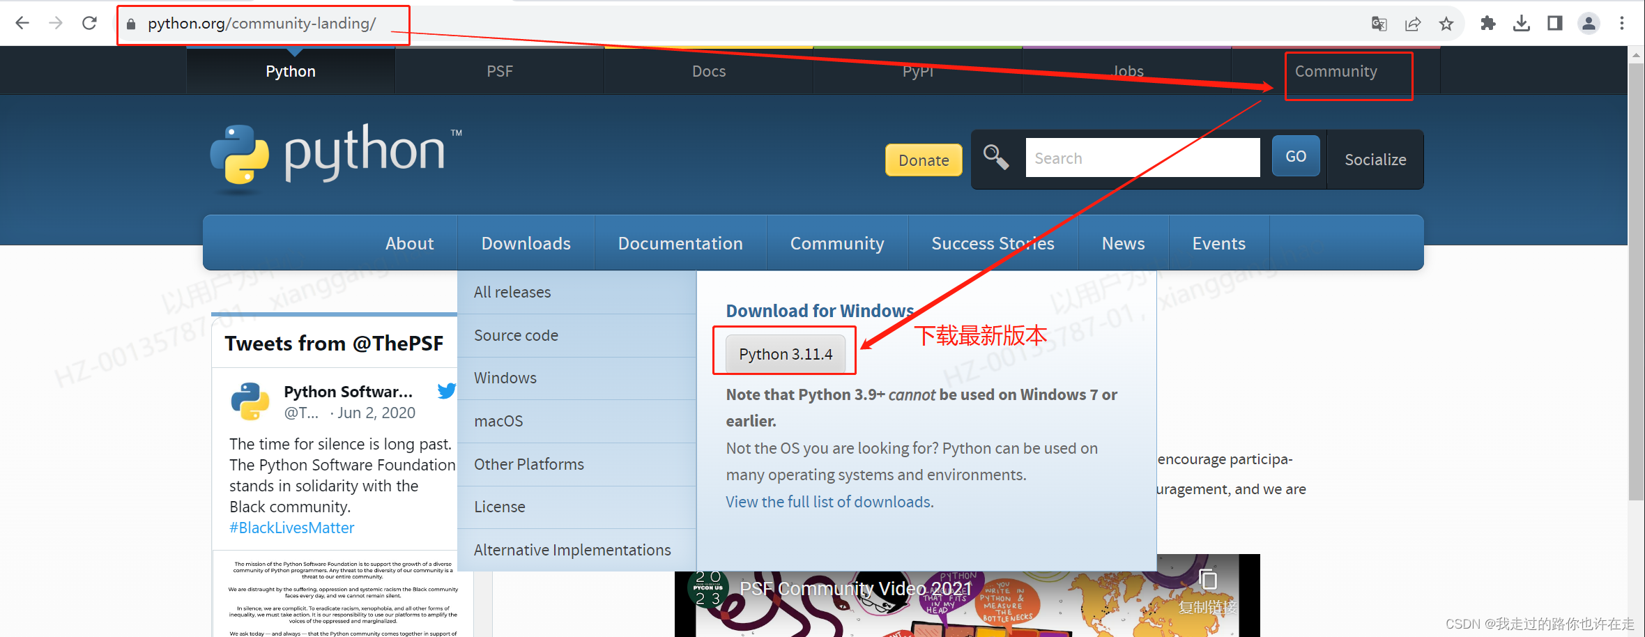Choose Alternative Implementations from Downloads menu
This screenshot has width=1645, height=637.
(x=576, y=550)
